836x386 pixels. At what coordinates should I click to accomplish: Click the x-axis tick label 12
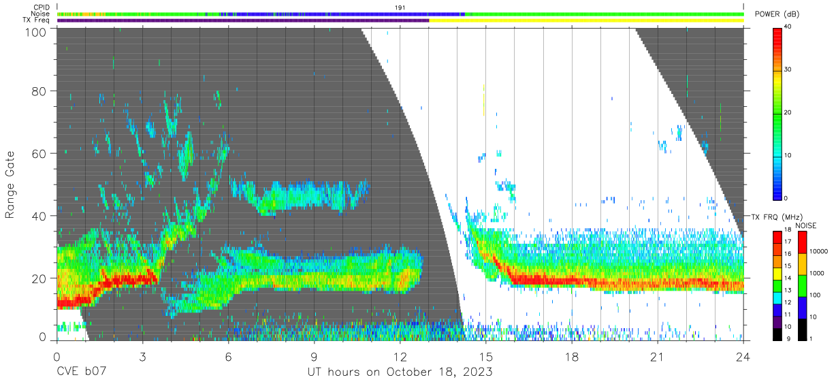[400, 357]
